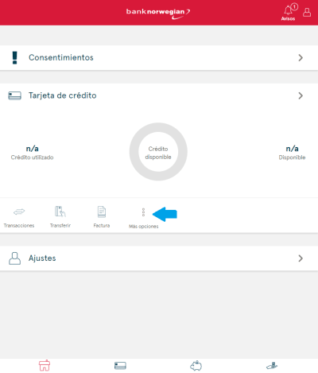
Task: Click the Crédito disponible ring chart
Action: coord(158,152)
